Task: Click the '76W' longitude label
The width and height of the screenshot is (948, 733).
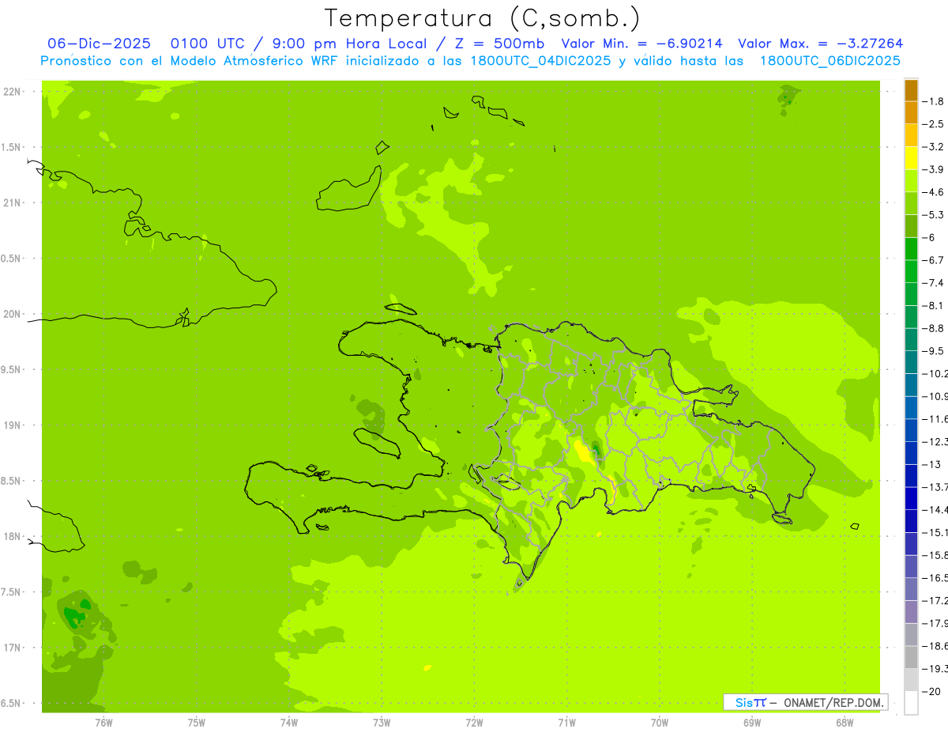Action: (103, 722)
